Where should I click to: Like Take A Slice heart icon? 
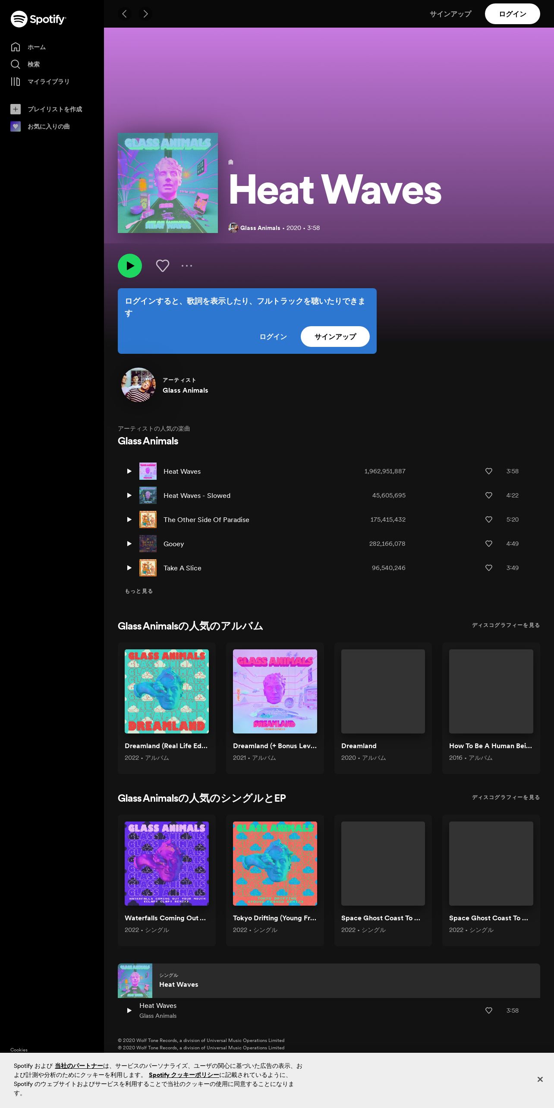489,568
